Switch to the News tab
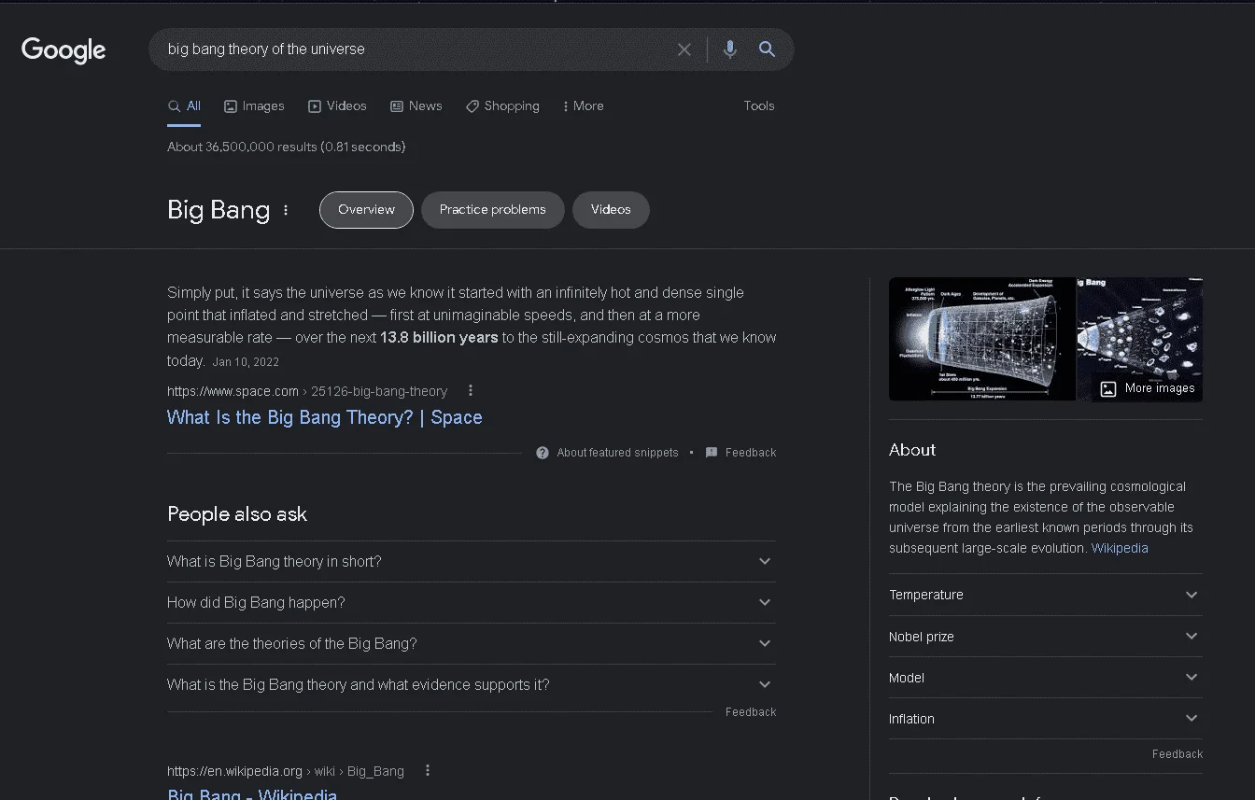1255x800 pixels. (x=416, y=106)
